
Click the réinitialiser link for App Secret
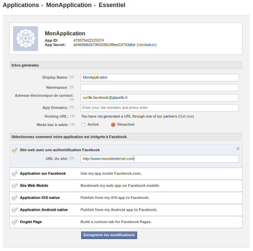point(147,45)
